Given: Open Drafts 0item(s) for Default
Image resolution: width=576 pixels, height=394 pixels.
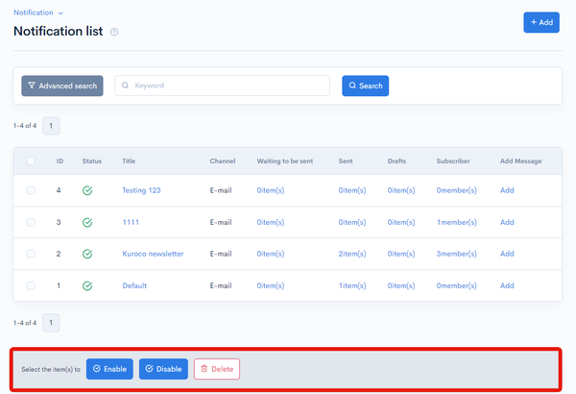Looking at the screenshot, I should pos(401,285).
